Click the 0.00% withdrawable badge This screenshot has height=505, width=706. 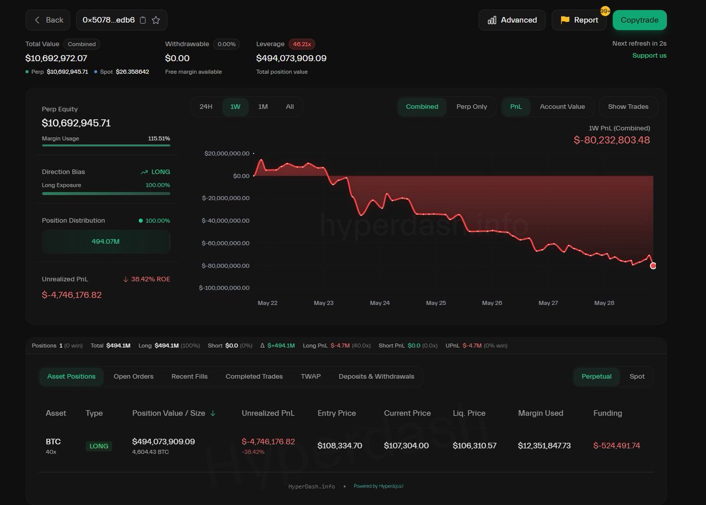click(227, 44)
